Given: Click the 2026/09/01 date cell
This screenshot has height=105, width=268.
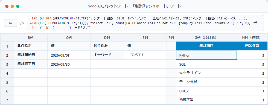Looking at the screenshot, I should tap(69, 55).
